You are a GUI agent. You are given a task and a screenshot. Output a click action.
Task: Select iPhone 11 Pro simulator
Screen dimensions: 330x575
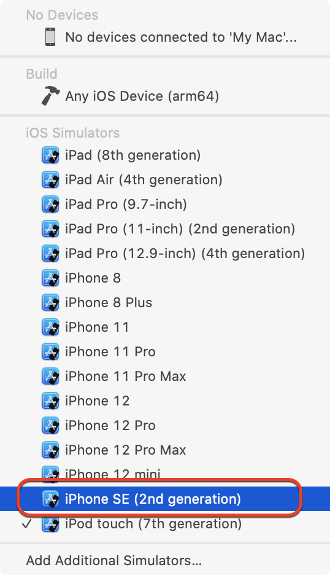[165, 351]
